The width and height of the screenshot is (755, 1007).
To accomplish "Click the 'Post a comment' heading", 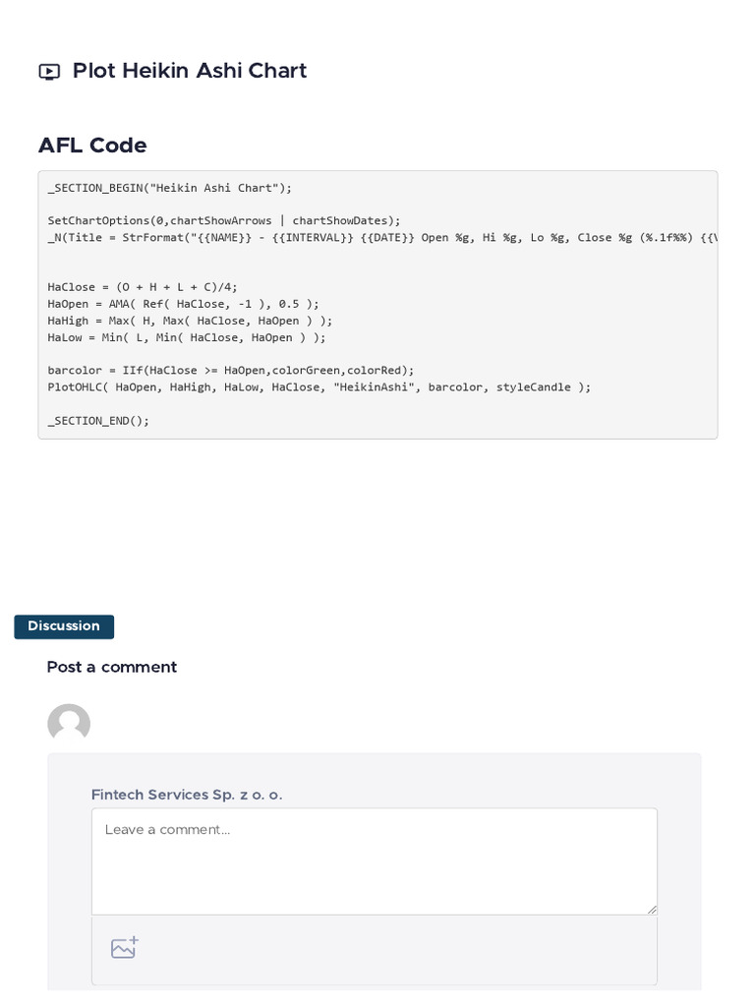I will tap(112, 667).
